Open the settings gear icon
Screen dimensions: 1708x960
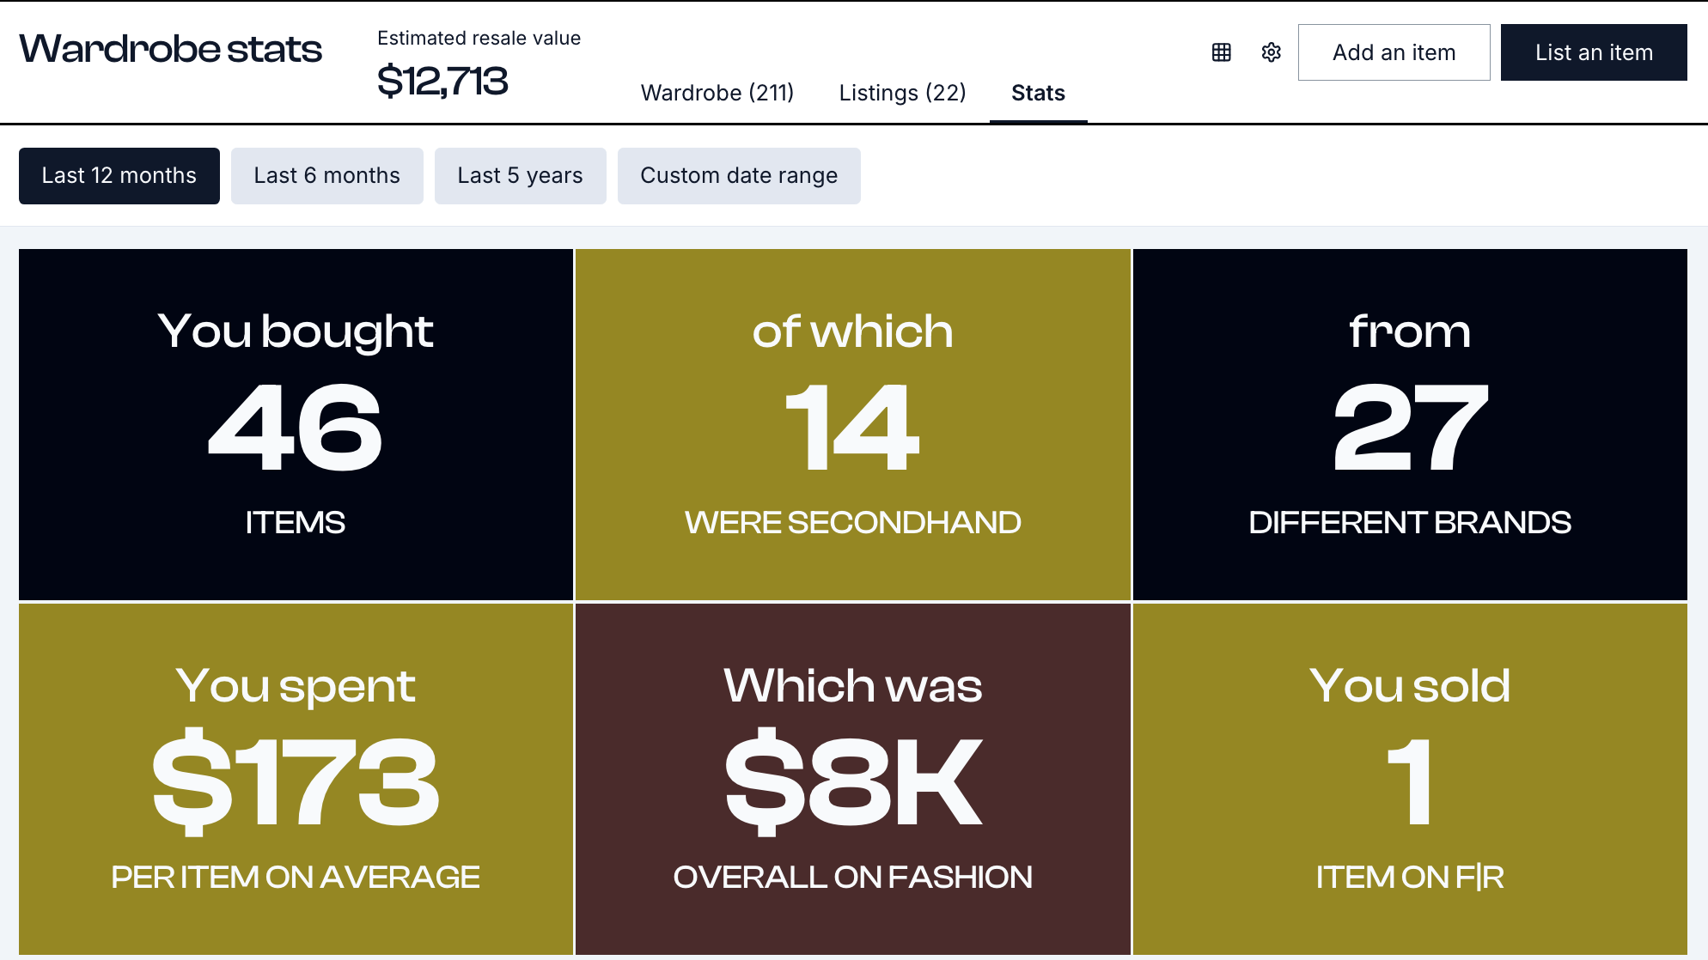click(1271, 52)
